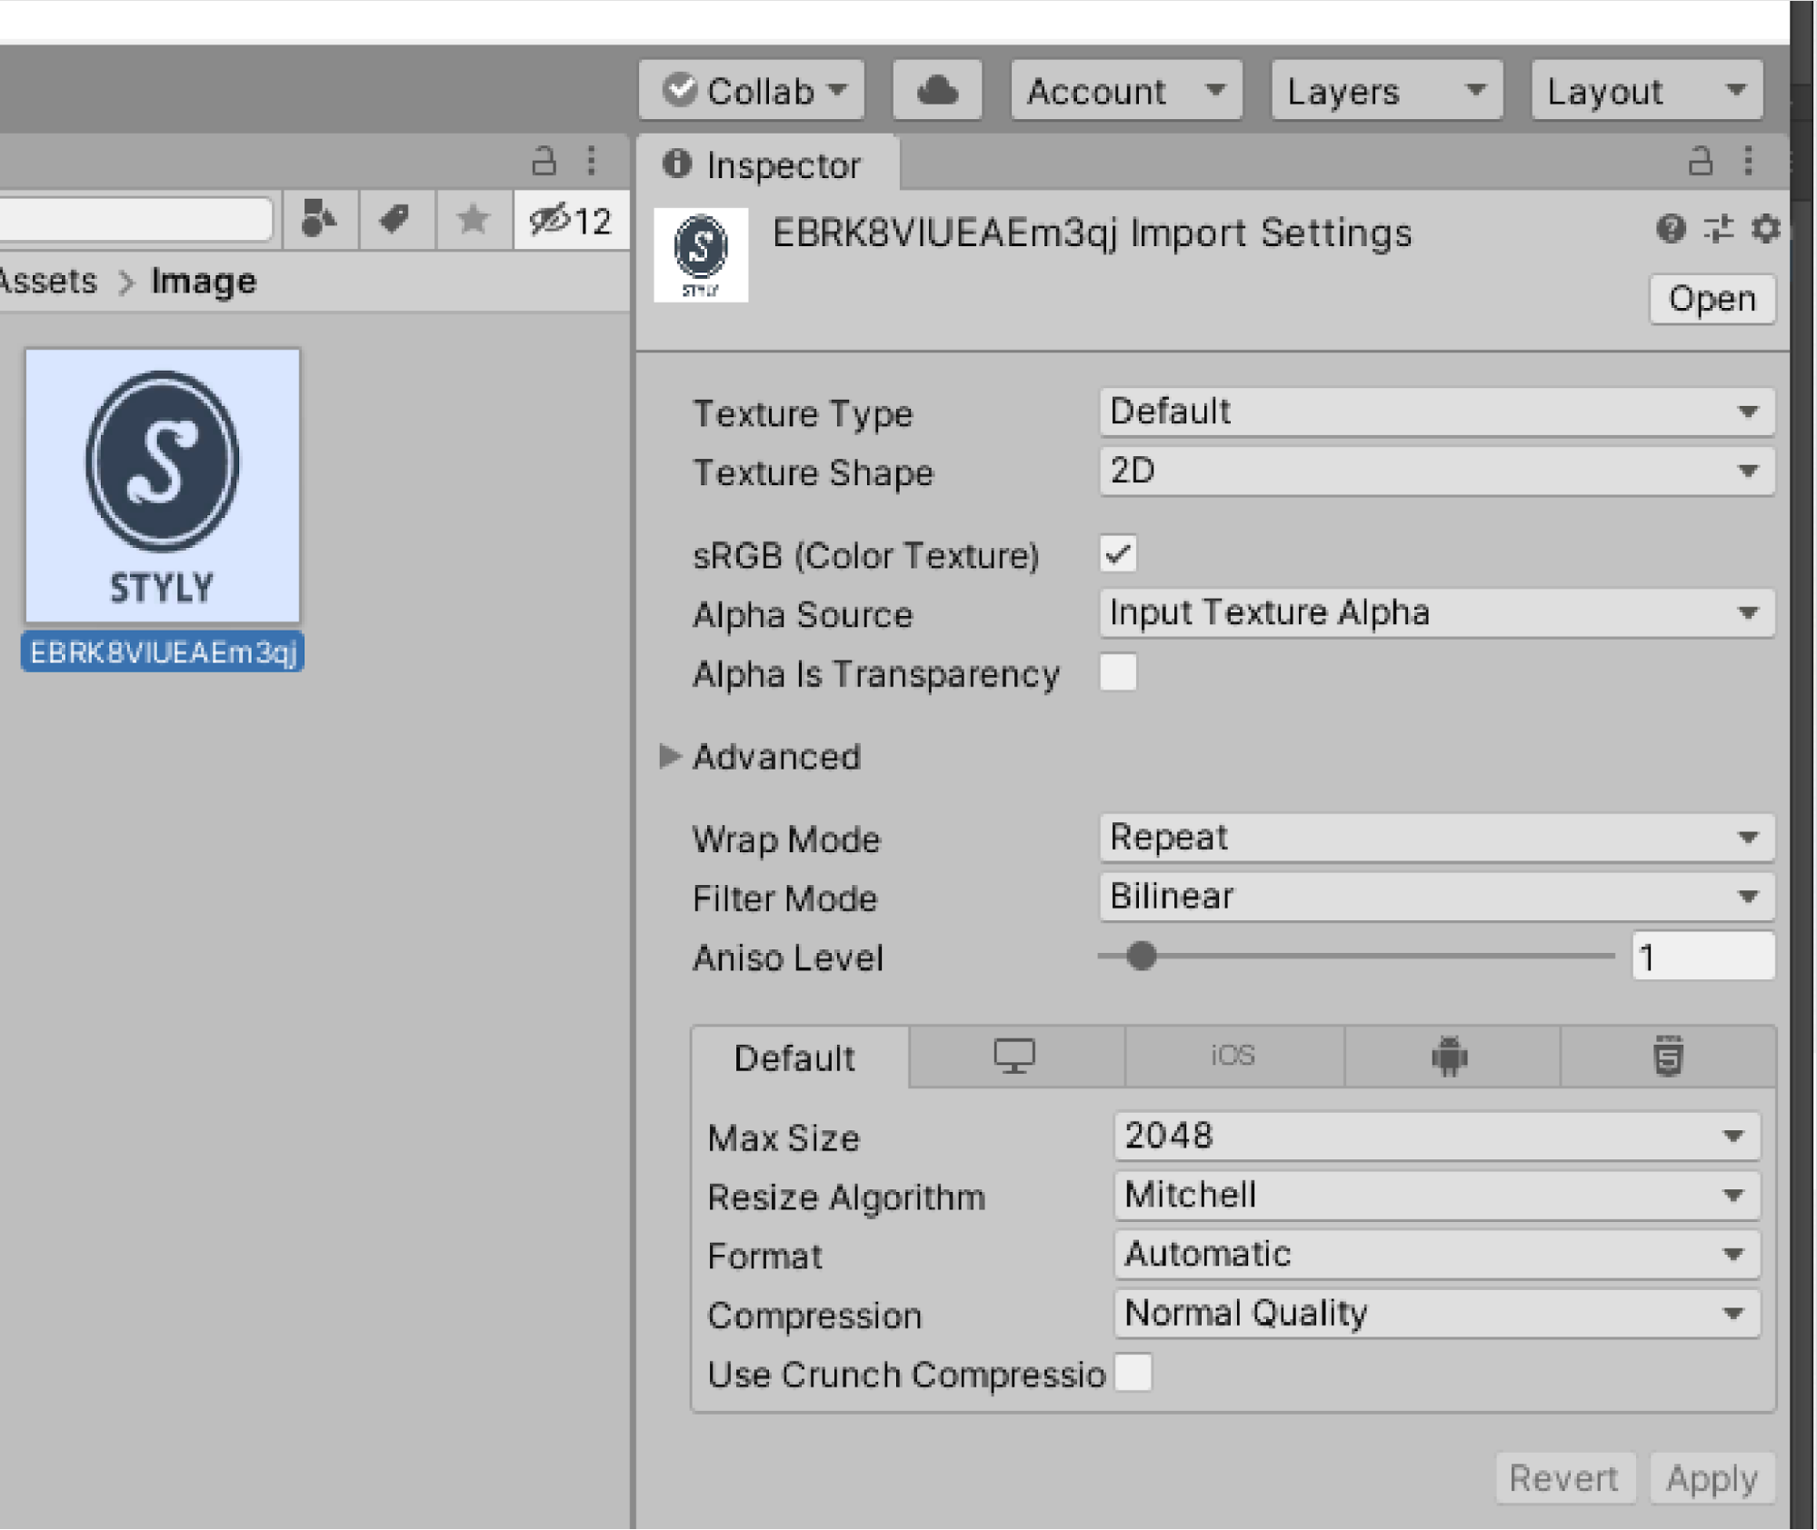Screen dimensions: 1817x1530
Task: Switch to the iOS platform tab
Action: click(x=1233, y=1056)
